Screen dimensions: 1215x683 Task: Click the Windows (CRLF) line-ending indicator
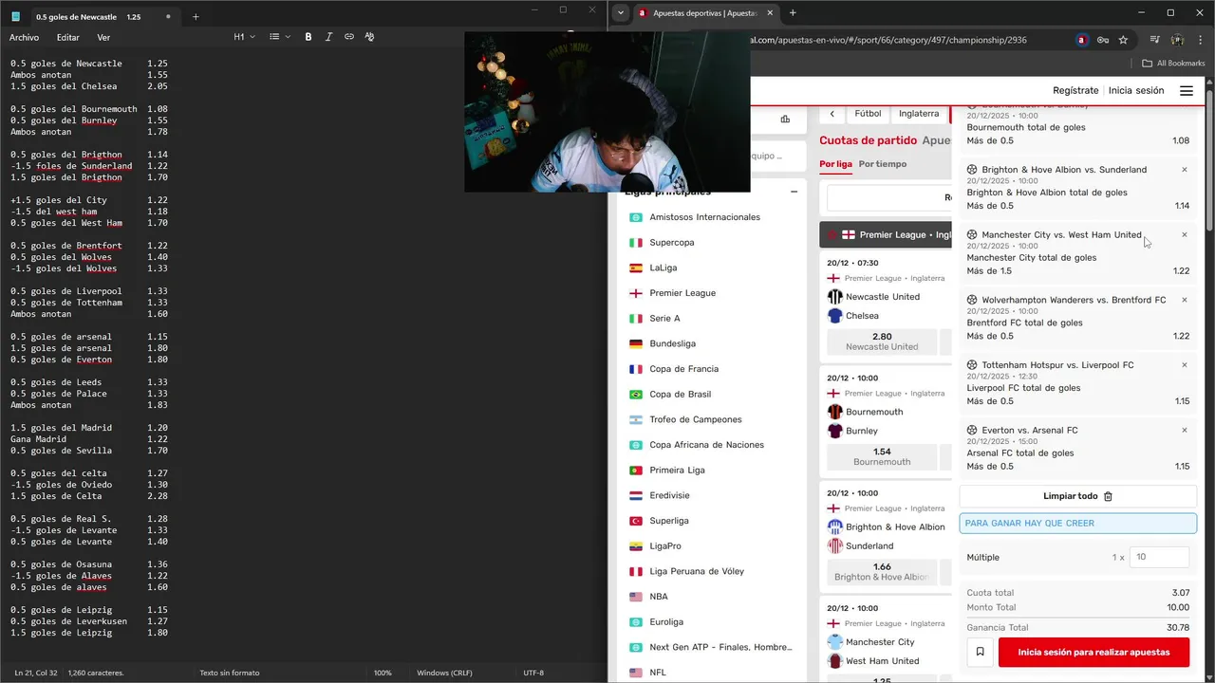point(443,673)
